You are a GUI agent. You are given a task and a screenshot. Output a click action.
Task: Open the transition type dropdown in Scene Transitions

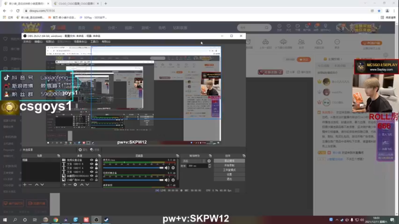pyautogui.click(x=194, y=161)
